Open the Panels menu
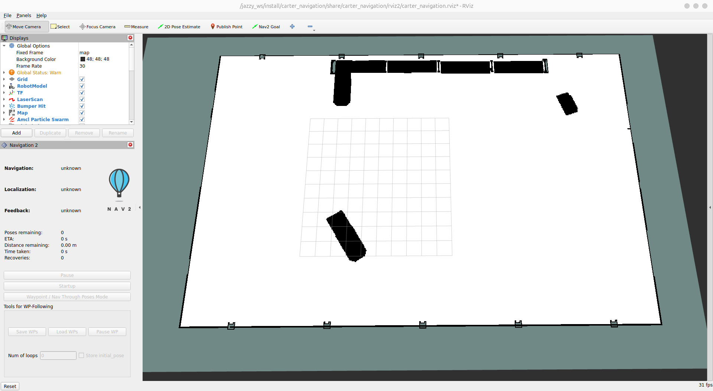713x391 pixels. pos(24,16)
